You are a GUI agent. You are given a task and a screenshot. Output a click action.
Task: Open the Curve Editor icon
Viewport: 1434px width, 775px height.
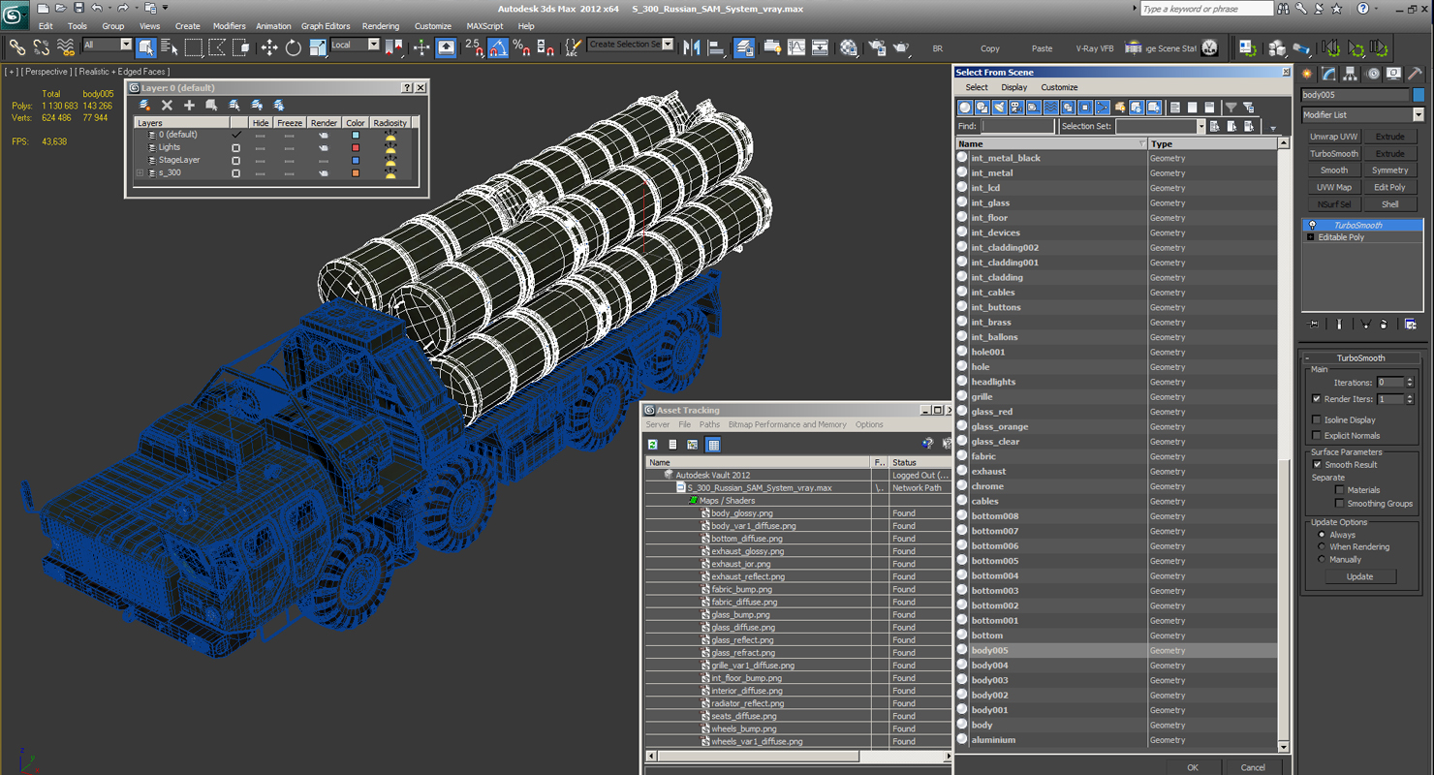[795, 47]
